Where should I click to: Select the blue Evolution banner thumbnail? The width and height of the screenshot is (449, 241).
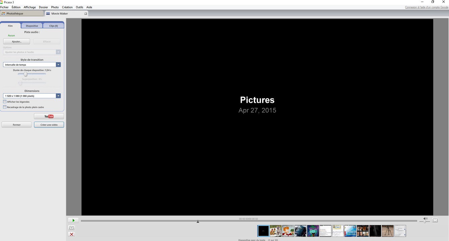(x=350, y=231)
